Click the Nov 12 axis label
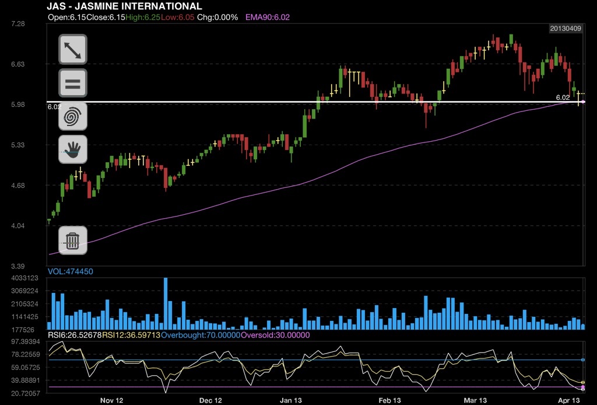This screenshot has height=405, width=597. point(111,400)
